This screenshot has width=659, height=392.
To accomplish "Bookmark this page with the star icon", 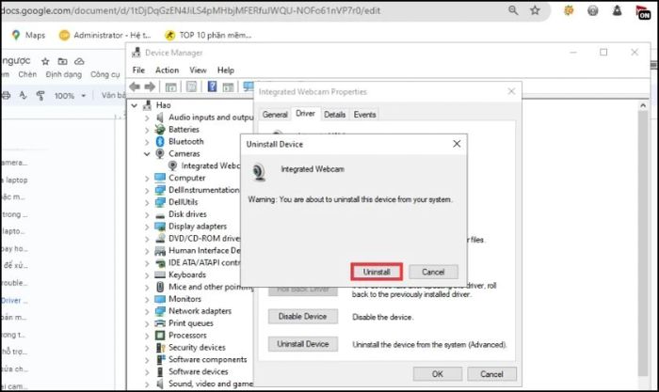I will [535, 10].
